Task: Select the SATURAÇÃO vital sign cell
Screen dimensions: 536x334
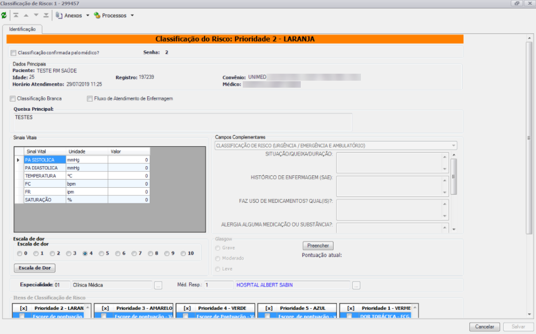Action: pos(45,200)
